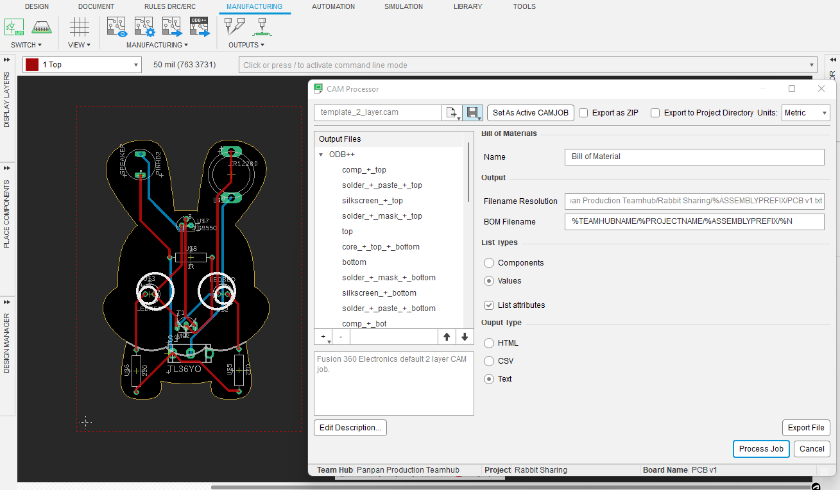Click the Process Job button
Screen dimensions: 840x490
click(x=760, y=449)
